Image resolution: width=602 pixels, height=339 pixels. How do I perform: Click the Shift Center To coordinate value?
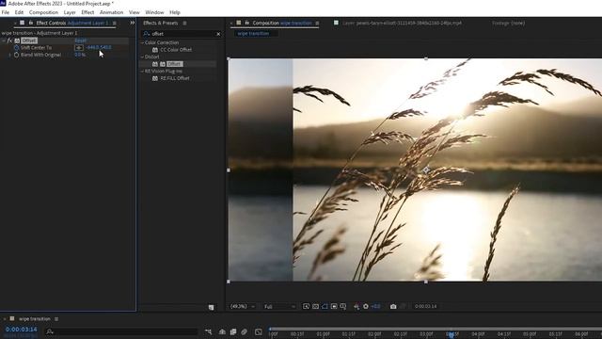click(x=99, y=48)
